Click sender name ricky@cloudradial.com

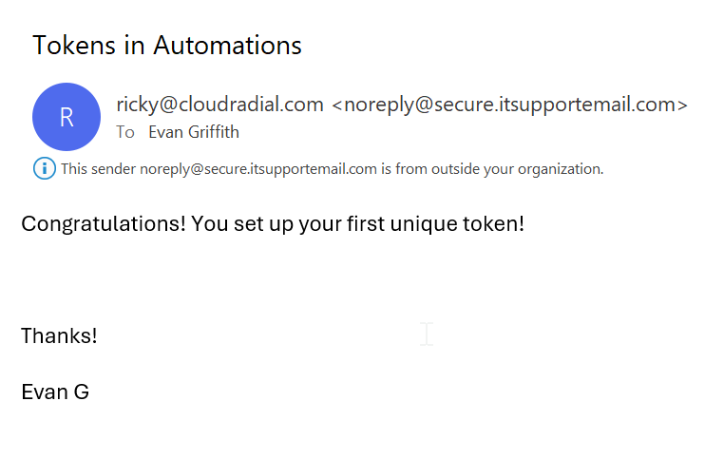coord(219,105)
